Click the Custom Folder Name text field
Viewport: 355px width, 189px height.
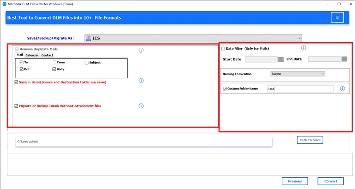(300, 89)
